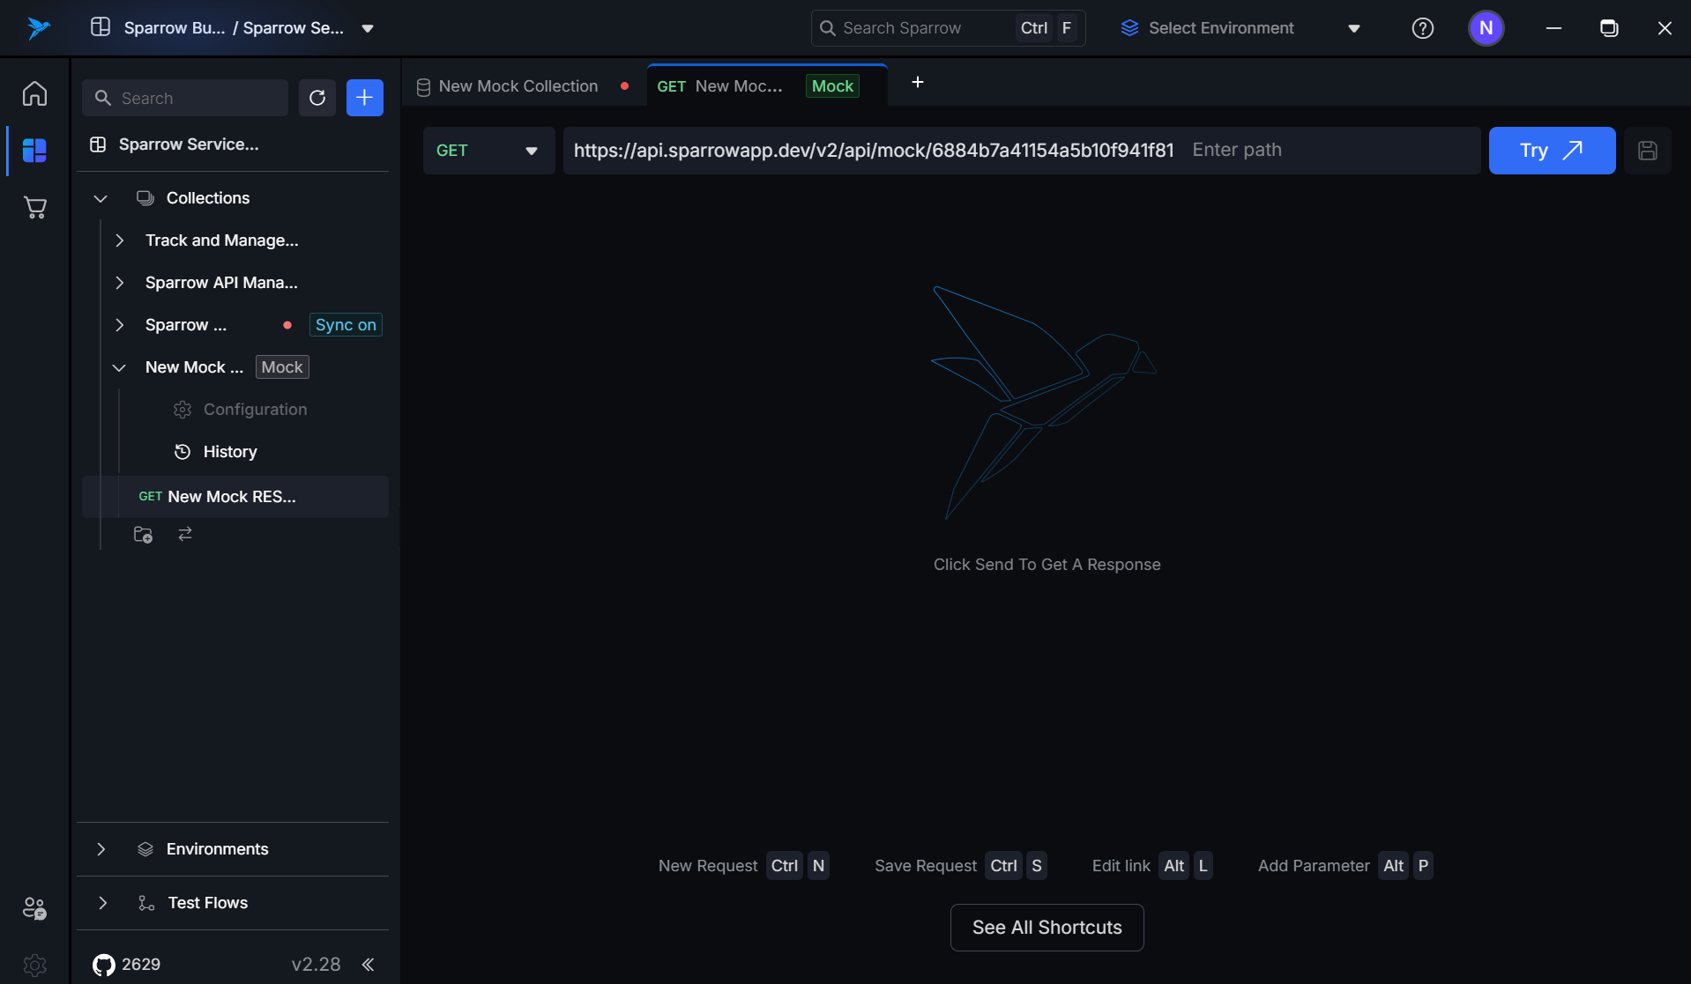Click the Add Parameter shortcut label

point(1314,866)
